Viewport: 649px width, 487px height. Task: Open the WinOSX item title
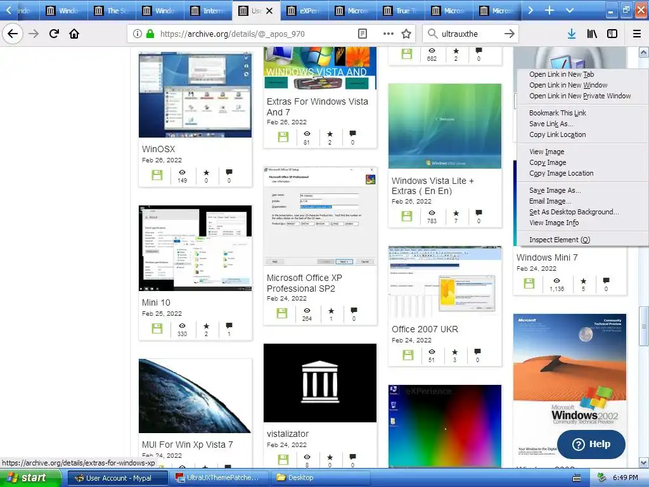pos(158,149)
